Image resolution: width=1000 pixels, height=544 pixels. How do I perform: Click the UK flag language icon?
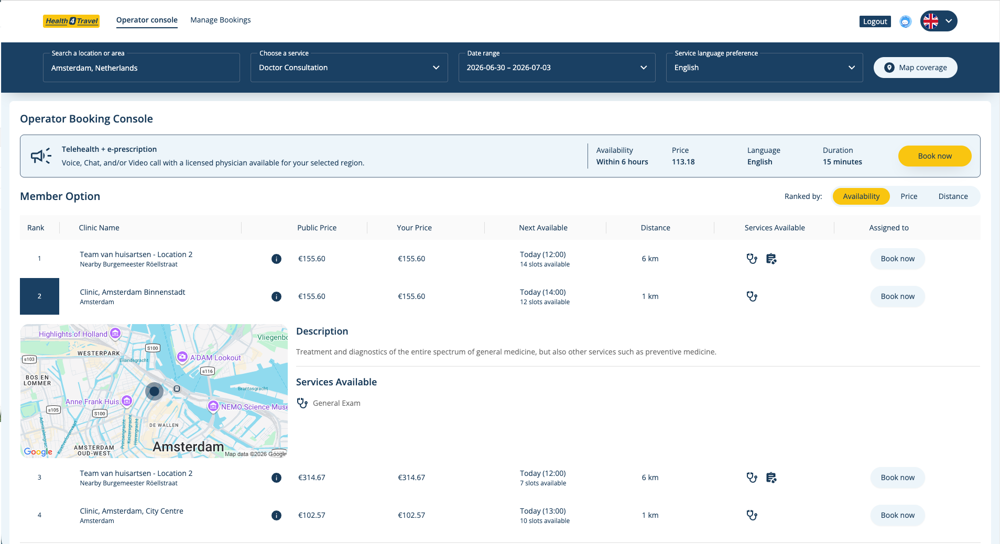[931, 21]
